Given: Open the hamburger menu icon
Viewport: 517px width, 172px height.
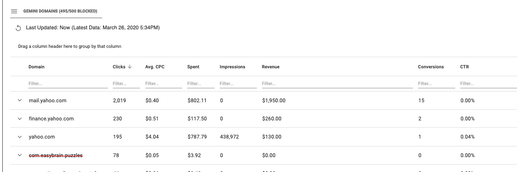Looking at the screenshot, I should [14, 11].
